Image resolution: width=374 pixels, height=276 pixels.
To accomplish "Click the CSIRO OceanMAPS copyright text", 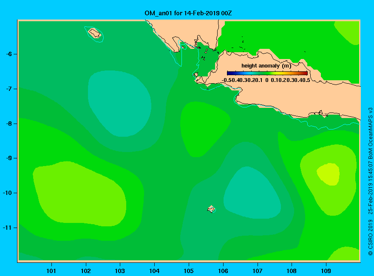I will (x=370, y=181).
